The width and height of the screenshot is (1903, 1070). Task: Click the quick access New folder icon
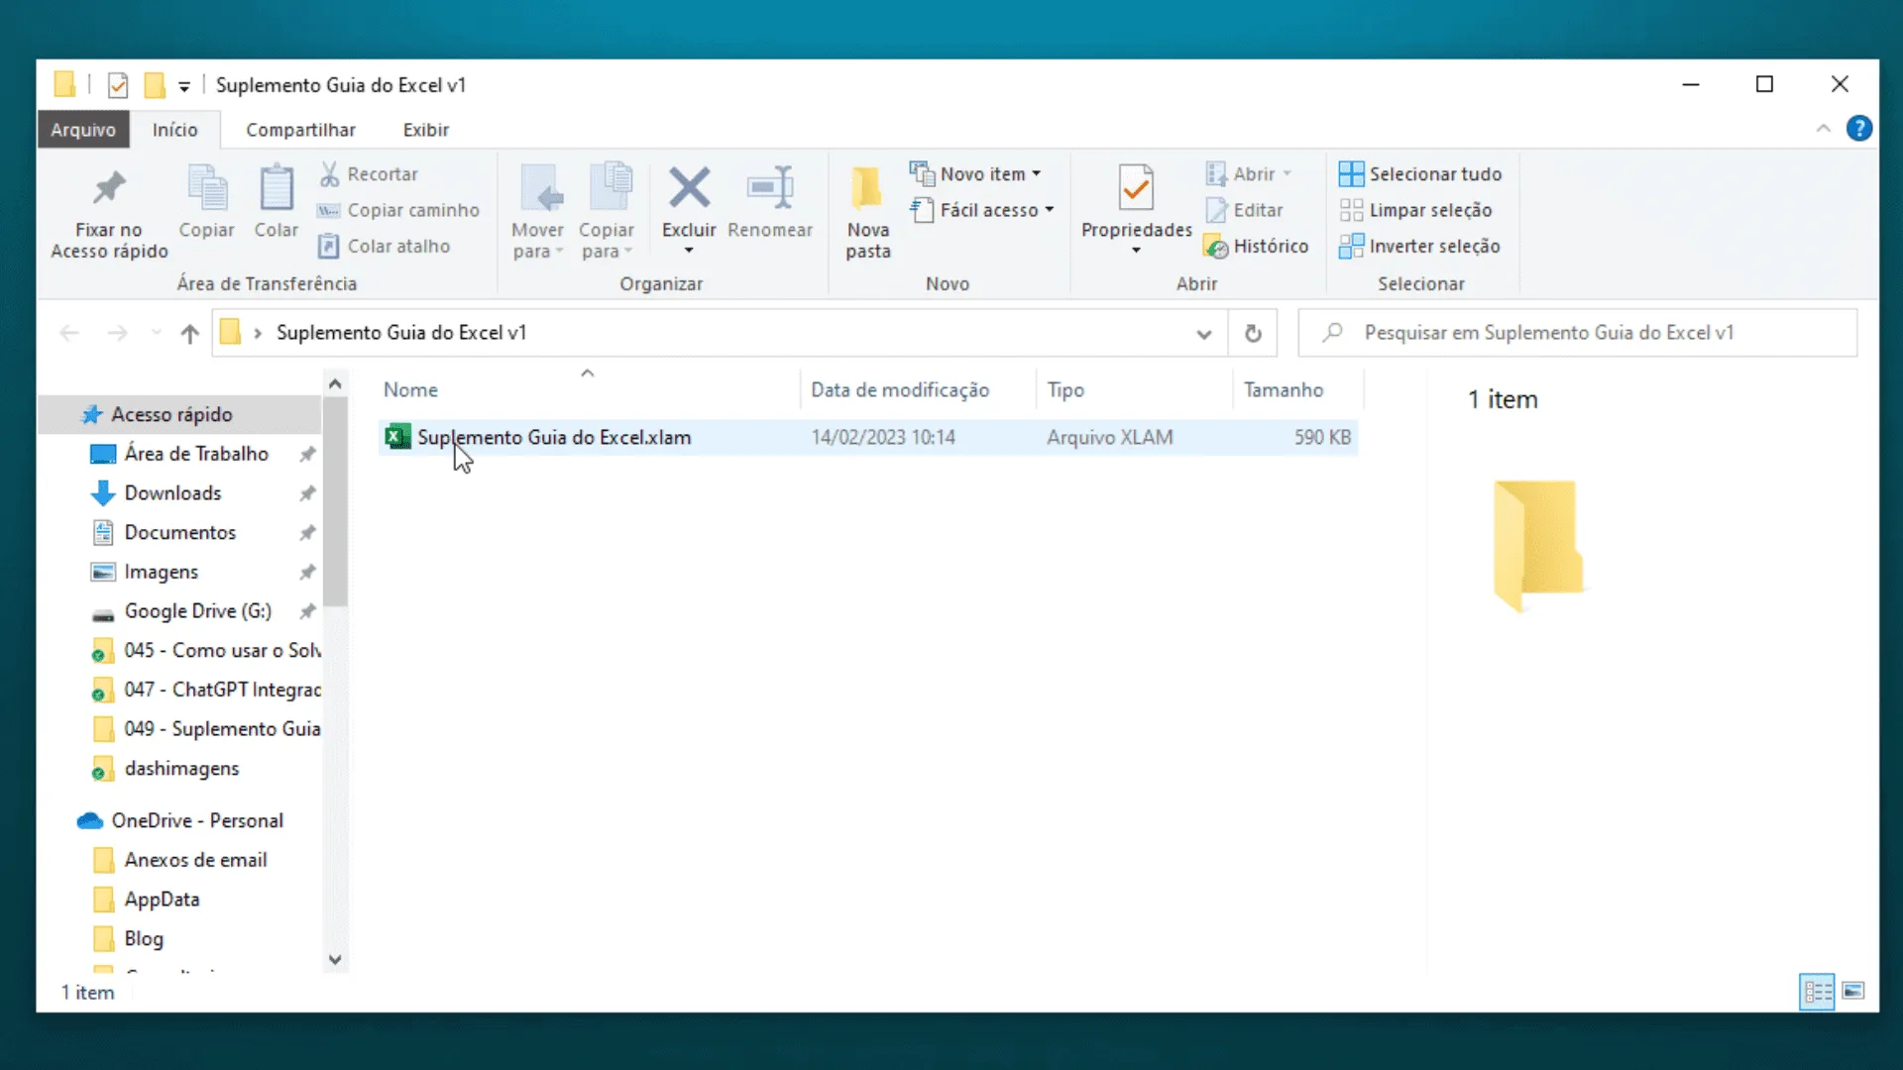[154, 85]
